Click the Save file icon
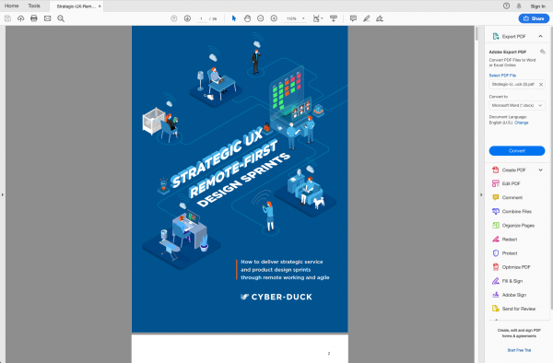The image size is (553, 363). click(7, 18)
